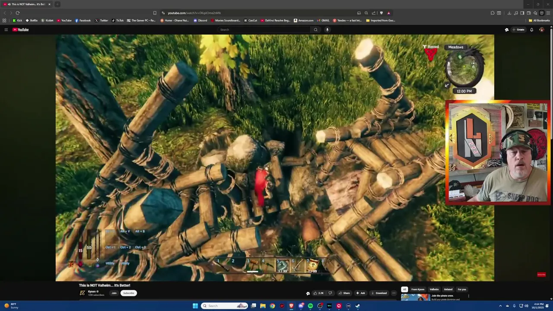Click the YouTube Create button

pos(518,30)
